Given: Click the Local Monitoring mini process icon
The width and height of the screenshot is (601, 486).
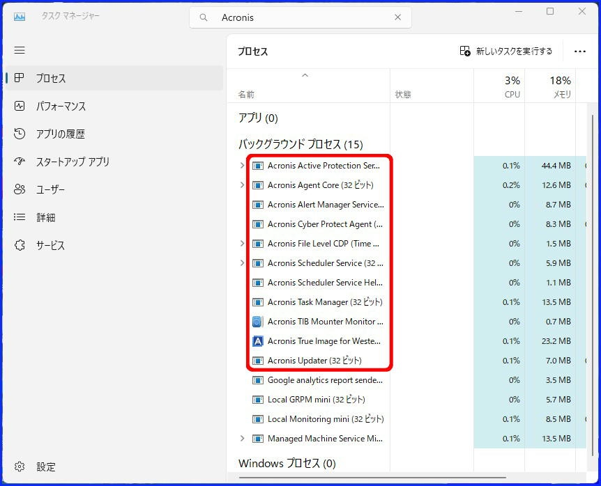Looking at the screenshot, I should [258, 419].
